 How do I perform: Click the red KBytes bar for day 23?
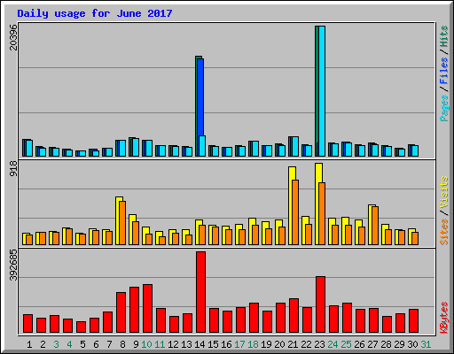point(320,304)
